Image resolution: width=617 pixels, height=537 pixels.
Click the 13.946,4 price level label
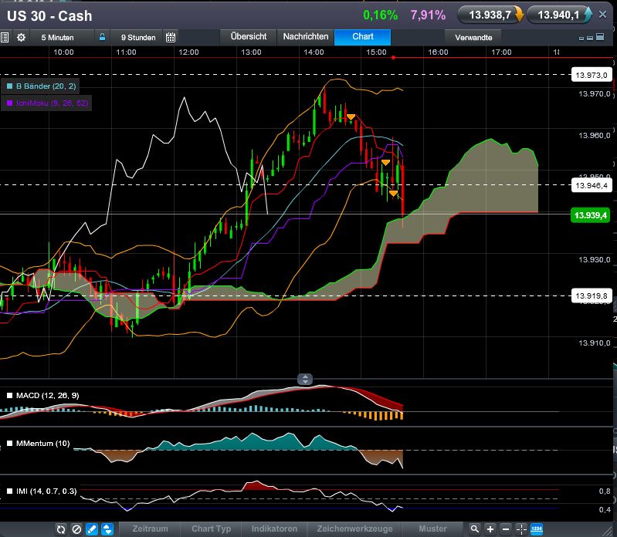tap(592, 185)
